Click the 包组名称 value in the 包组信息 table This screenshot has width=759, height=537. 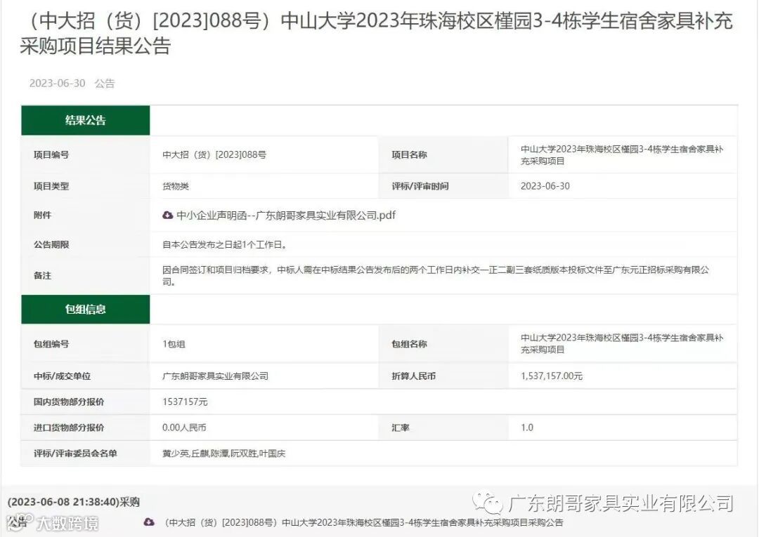tap(622, 344)
